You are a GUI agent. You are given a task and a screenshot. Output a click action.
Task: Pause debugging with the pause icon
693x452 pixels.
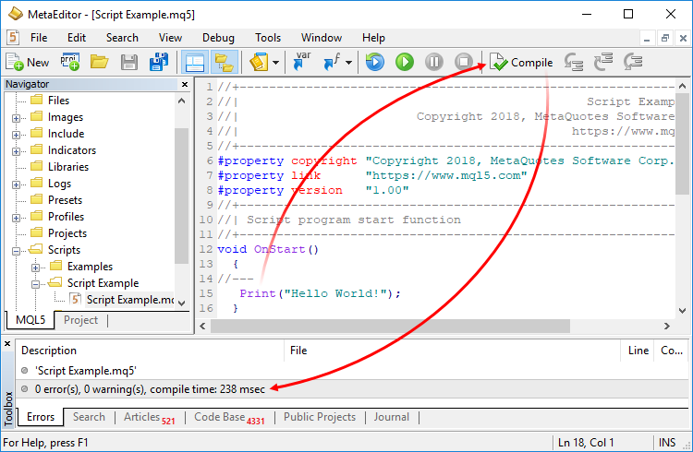click(434, 62)
